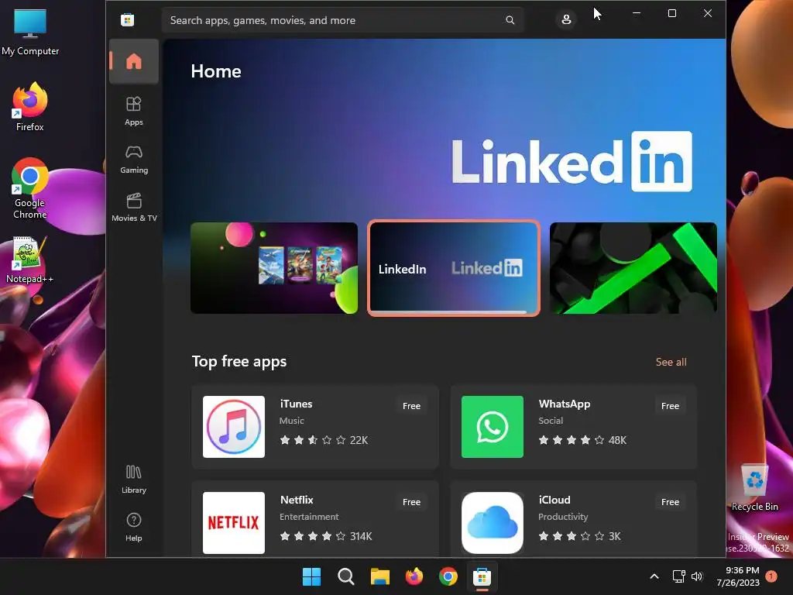Click the Top free apps heading
The height and width of the screenshot is (595, 793).
click(239, 361)
